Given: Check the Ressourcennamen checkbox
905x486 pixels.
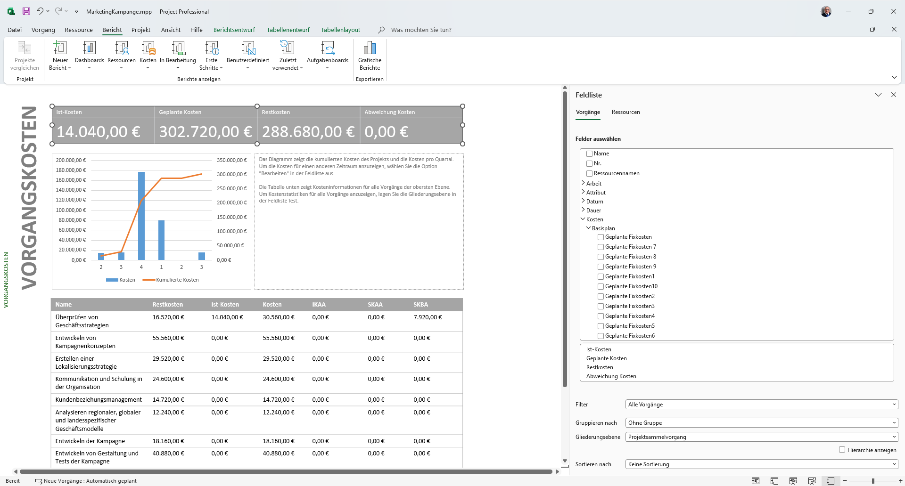Looking at the screenshot, I should (589, 173).
